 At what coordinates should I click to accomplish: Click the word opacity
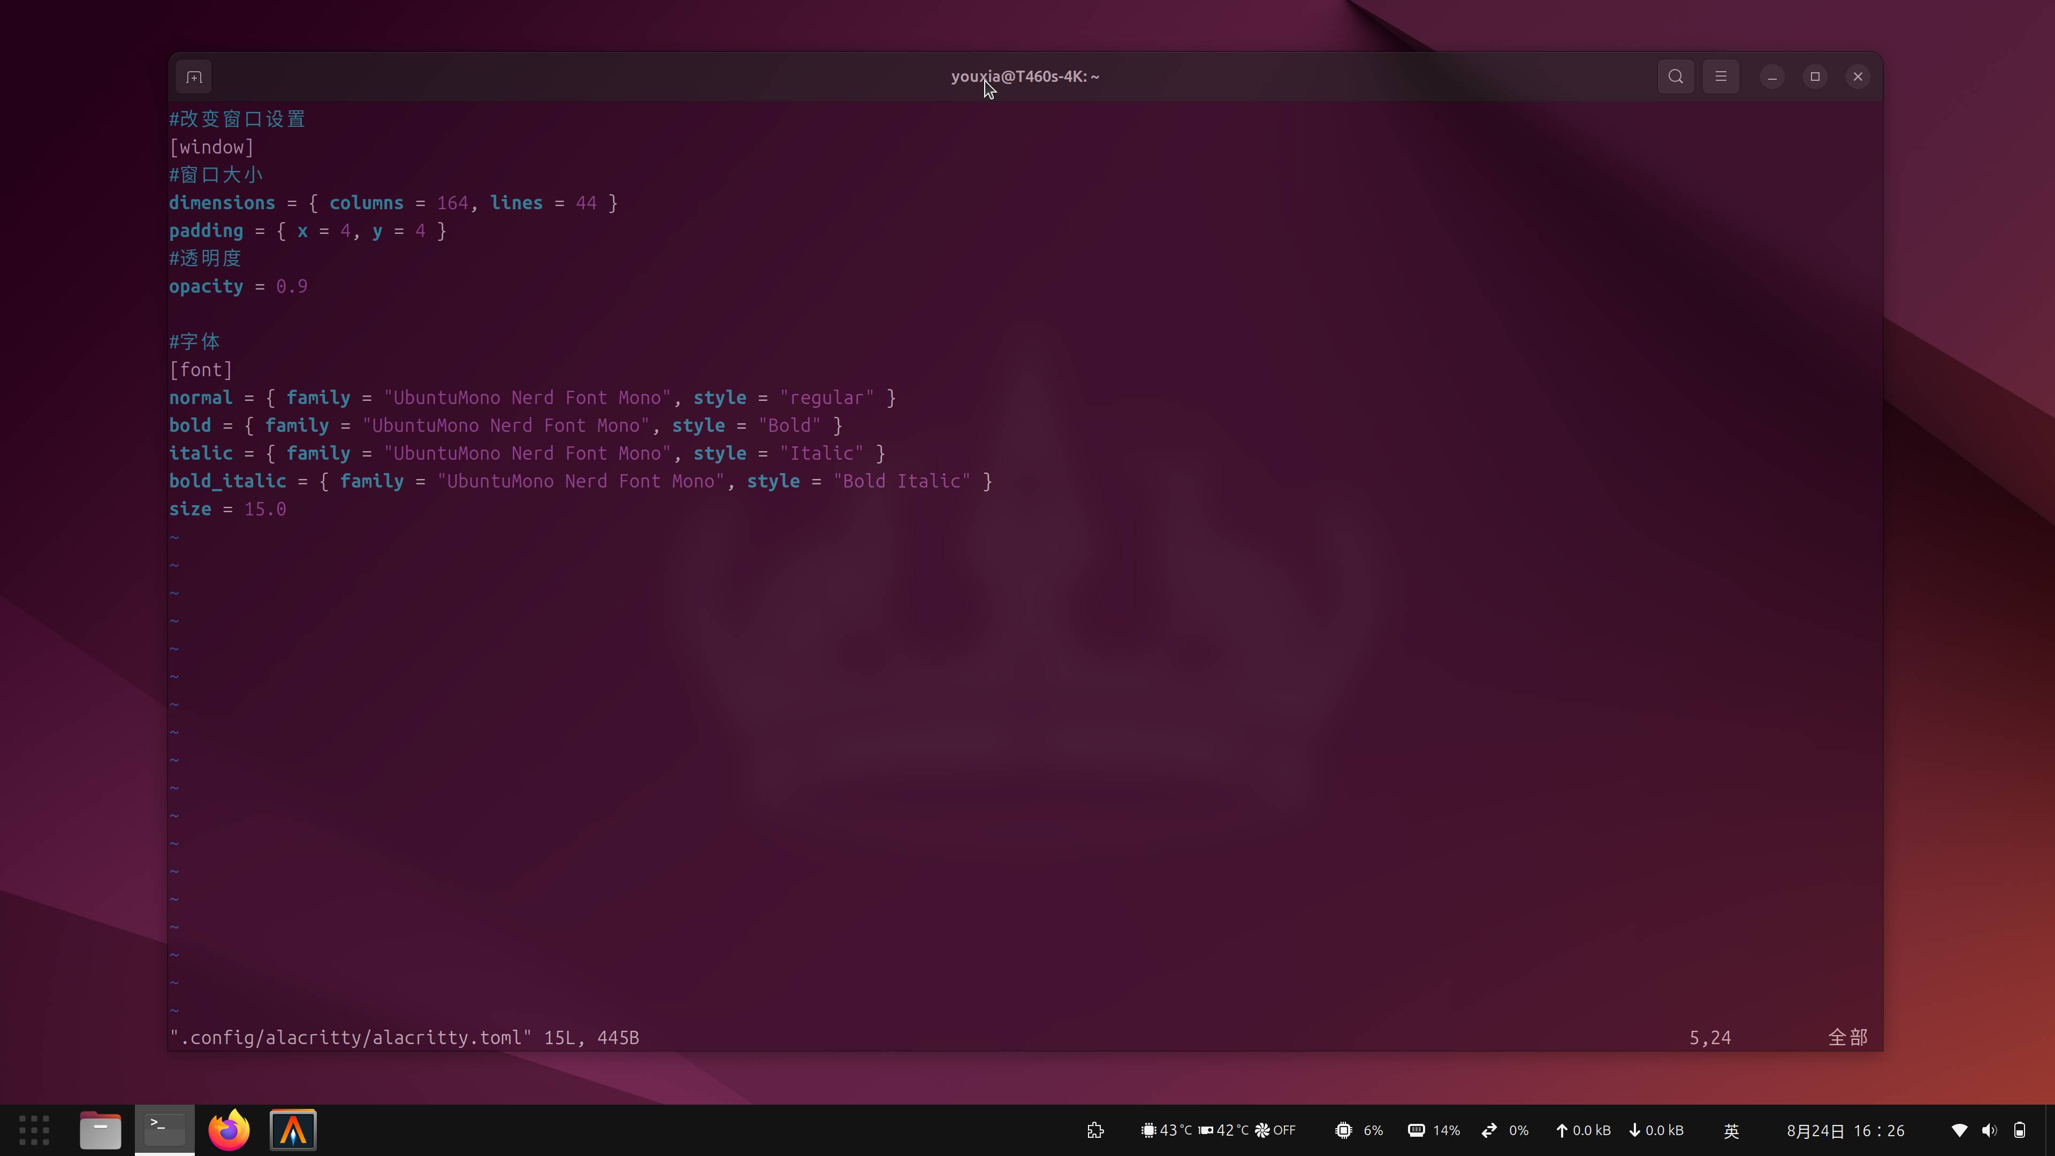click(206, 287)
